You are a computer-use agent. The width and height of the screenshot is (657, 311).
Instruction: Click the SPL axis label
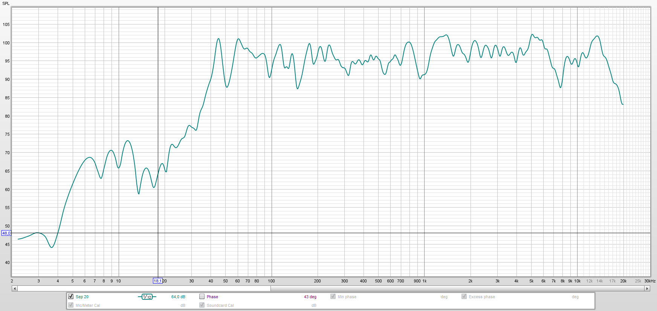(6, 3)
